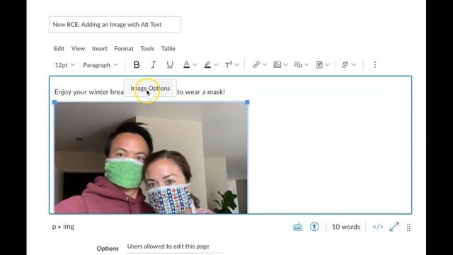The image size is (453, 255).
Task: Apply text color with the A icon
Action: click(187, 64)
